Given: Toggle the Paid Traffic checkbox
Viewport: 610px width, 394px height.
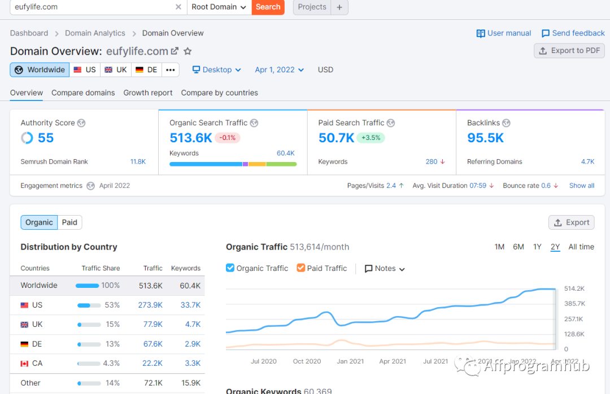Looking at the screenshot, I should (300, 268).
